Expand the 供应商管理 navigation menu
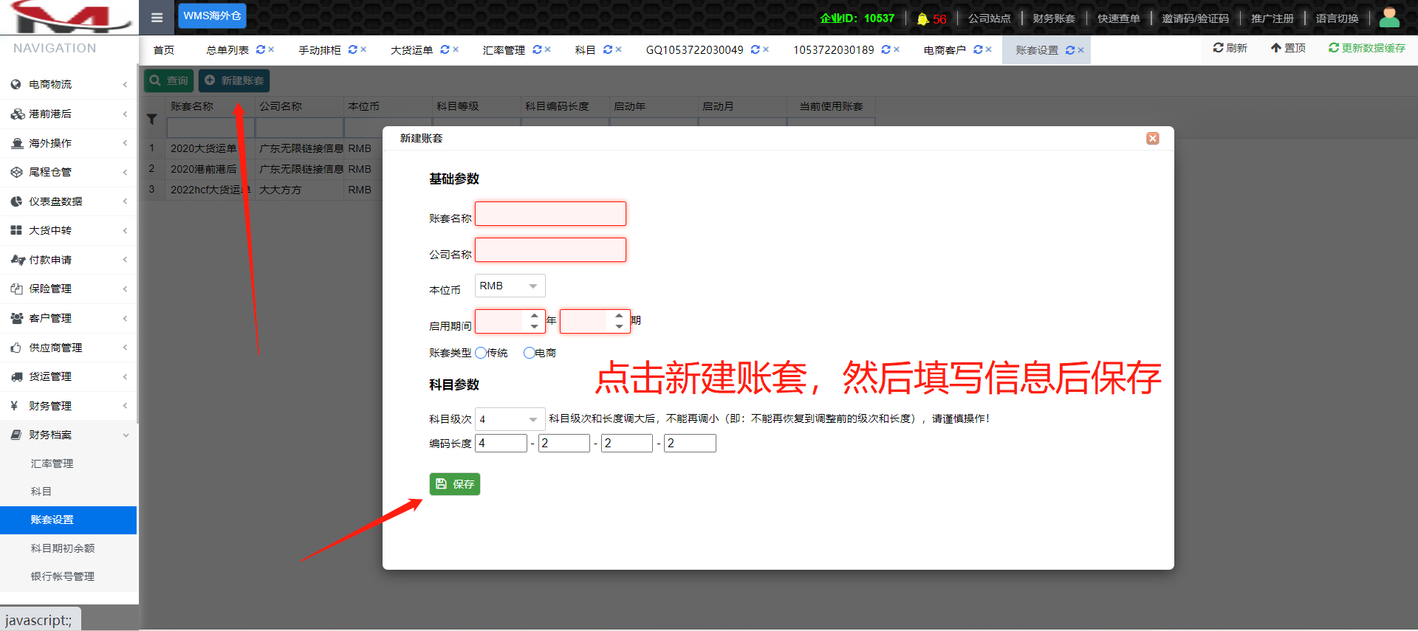 [69, 348]
